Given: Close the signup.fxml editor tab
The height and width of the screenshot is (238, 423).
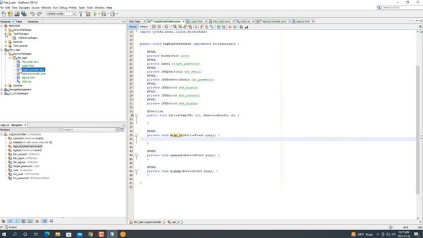Looking at the screenshot, I should pyautogui.click(x=313, y=21).
